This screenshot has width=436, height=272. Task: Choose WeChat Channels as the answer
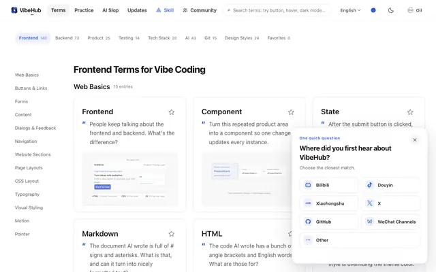390,222
